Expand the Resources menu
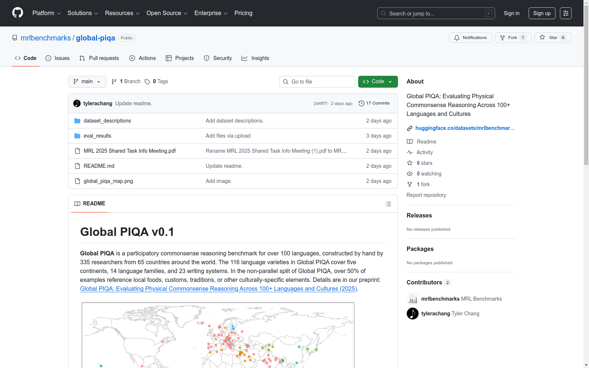Screen dimensions: 589x368 (122, 13)
